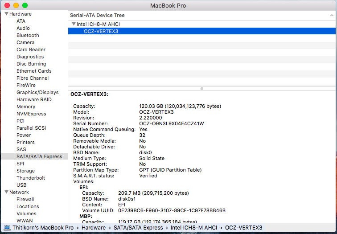Click the Serial-ATA Device Tree column header
Viewport: 337px width, 234px height.
[x=202, y=15]
